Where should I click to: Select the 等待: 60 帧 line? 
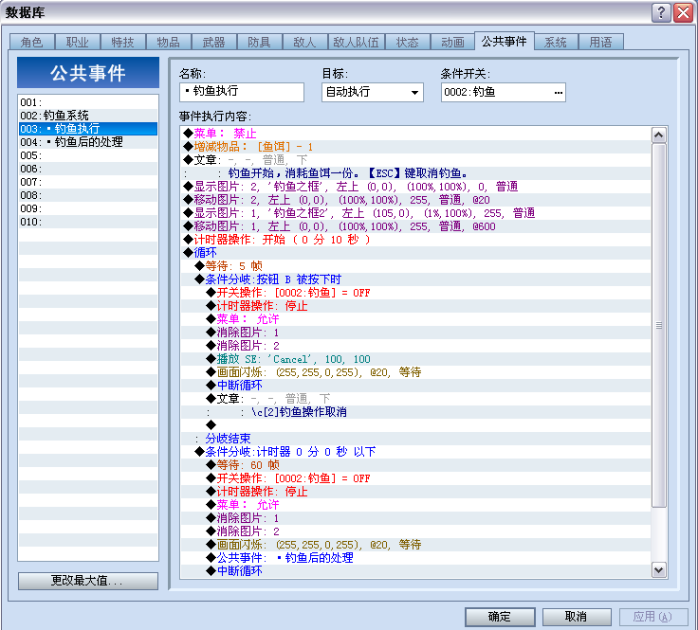[x=415, y=465]
